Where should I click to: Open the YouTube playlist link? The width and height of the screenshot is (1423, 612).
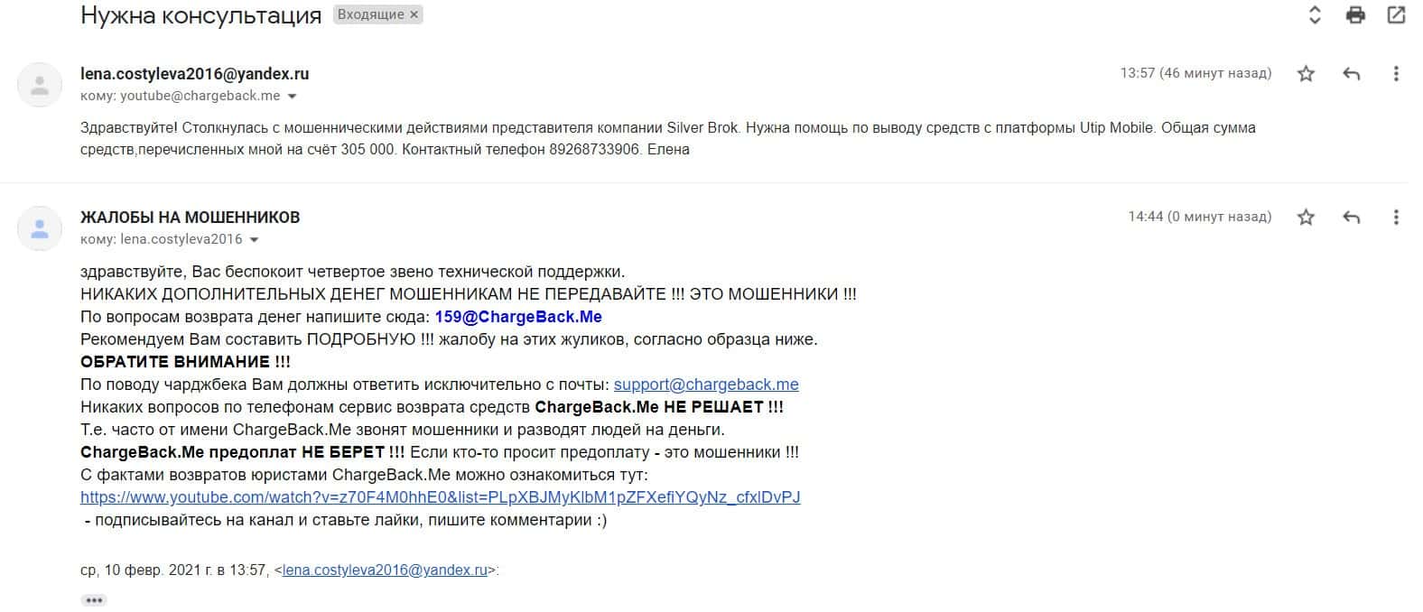(441, 497)
